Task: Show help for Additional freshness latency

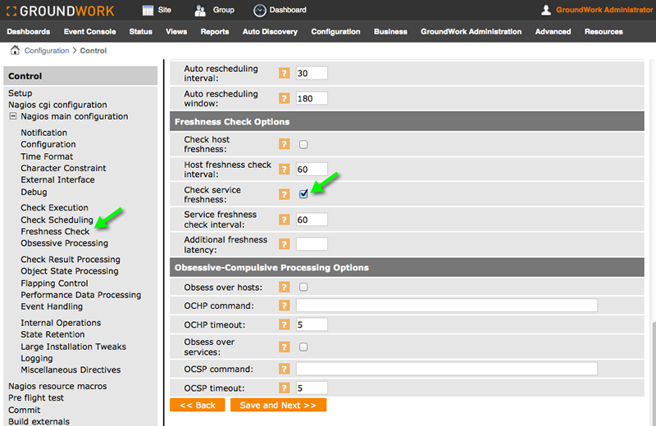Action: (284, 244)
